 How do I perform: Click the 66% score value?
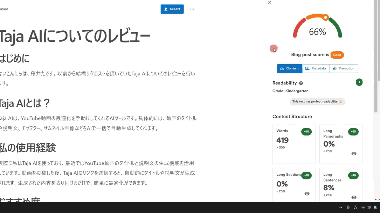coord(317,32)
